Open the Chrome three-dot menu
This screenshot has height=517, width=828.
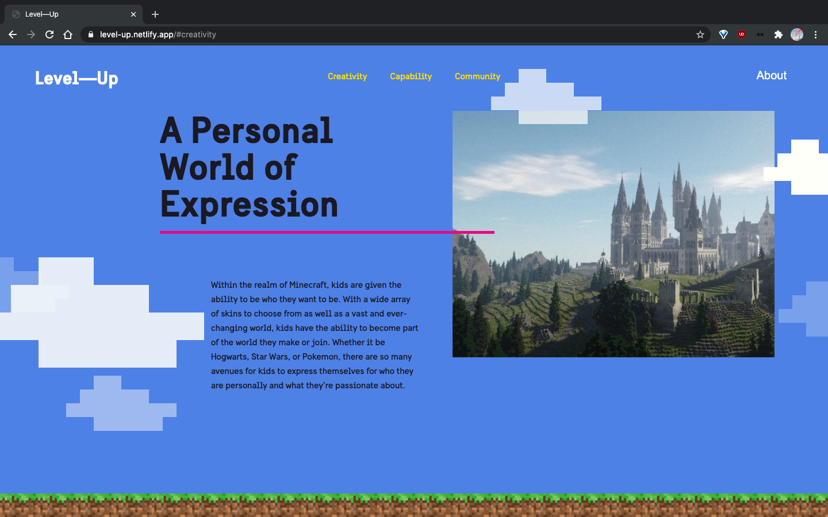[815, 34]
